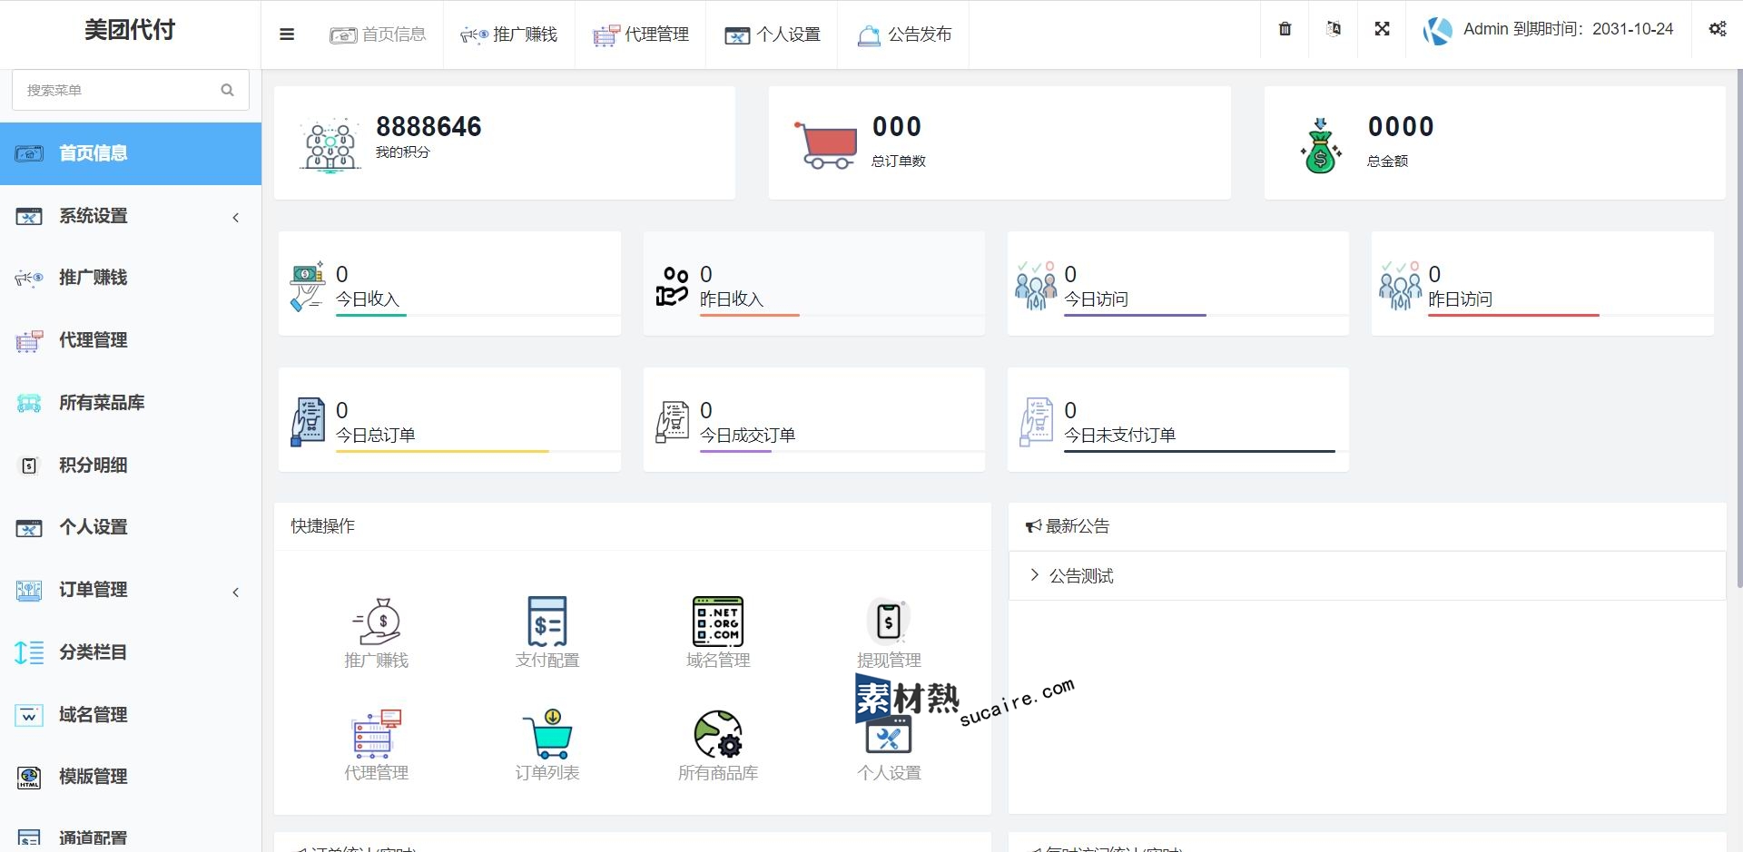The width and height of the screenshot is (1743, 852).
Task: Open 个人设置 quick action tools icon
Action: click(x=889, y=735)
